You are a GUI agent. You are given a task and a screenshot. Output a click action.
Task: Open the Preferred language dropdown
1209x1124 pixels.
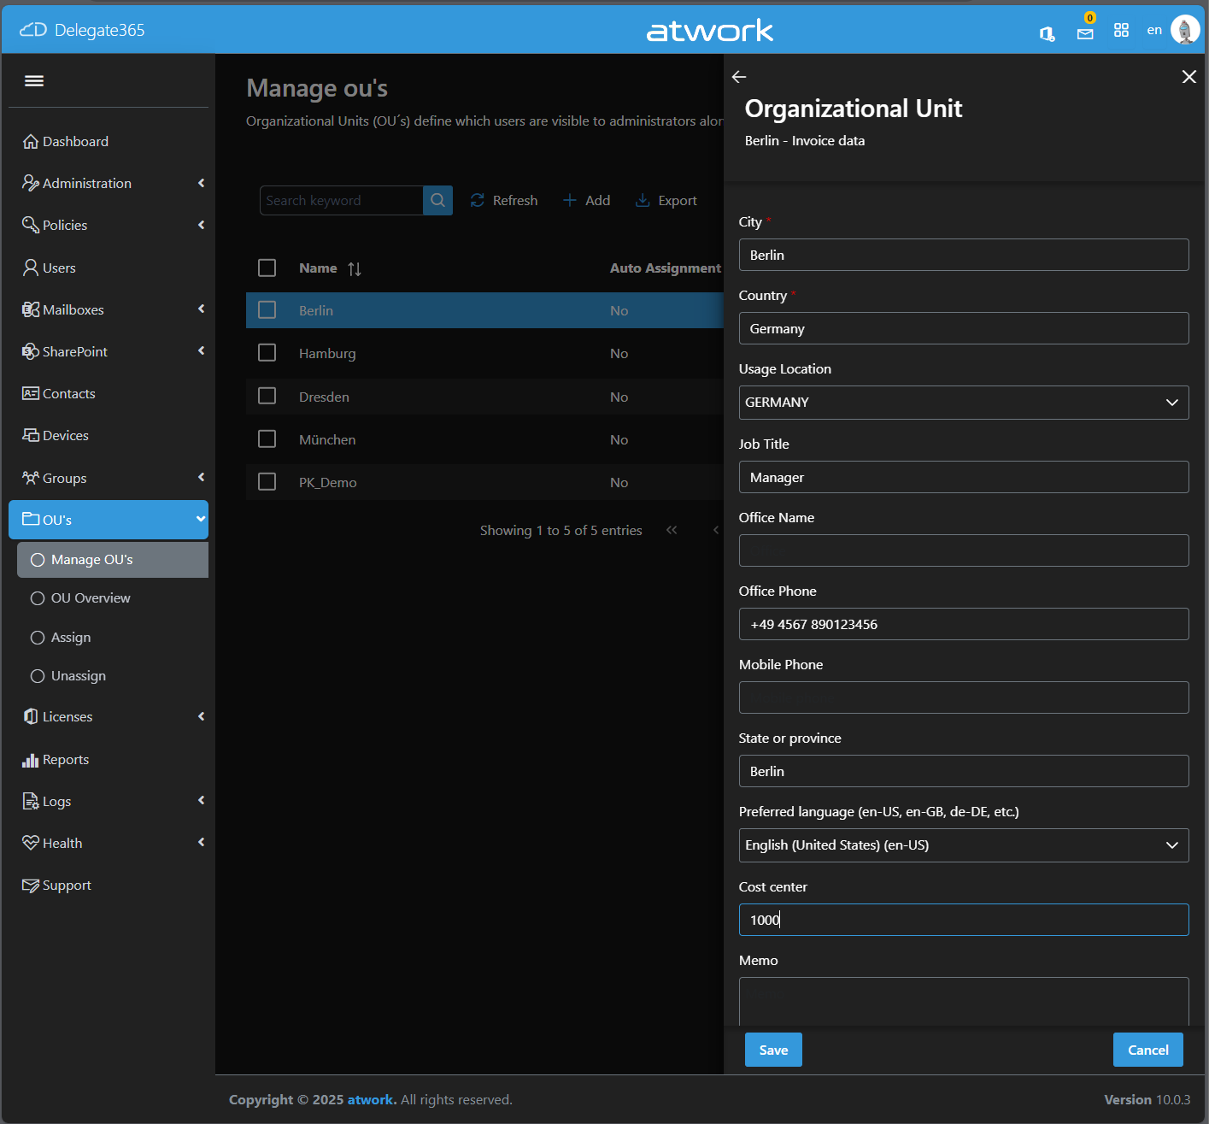coord(963,845)
